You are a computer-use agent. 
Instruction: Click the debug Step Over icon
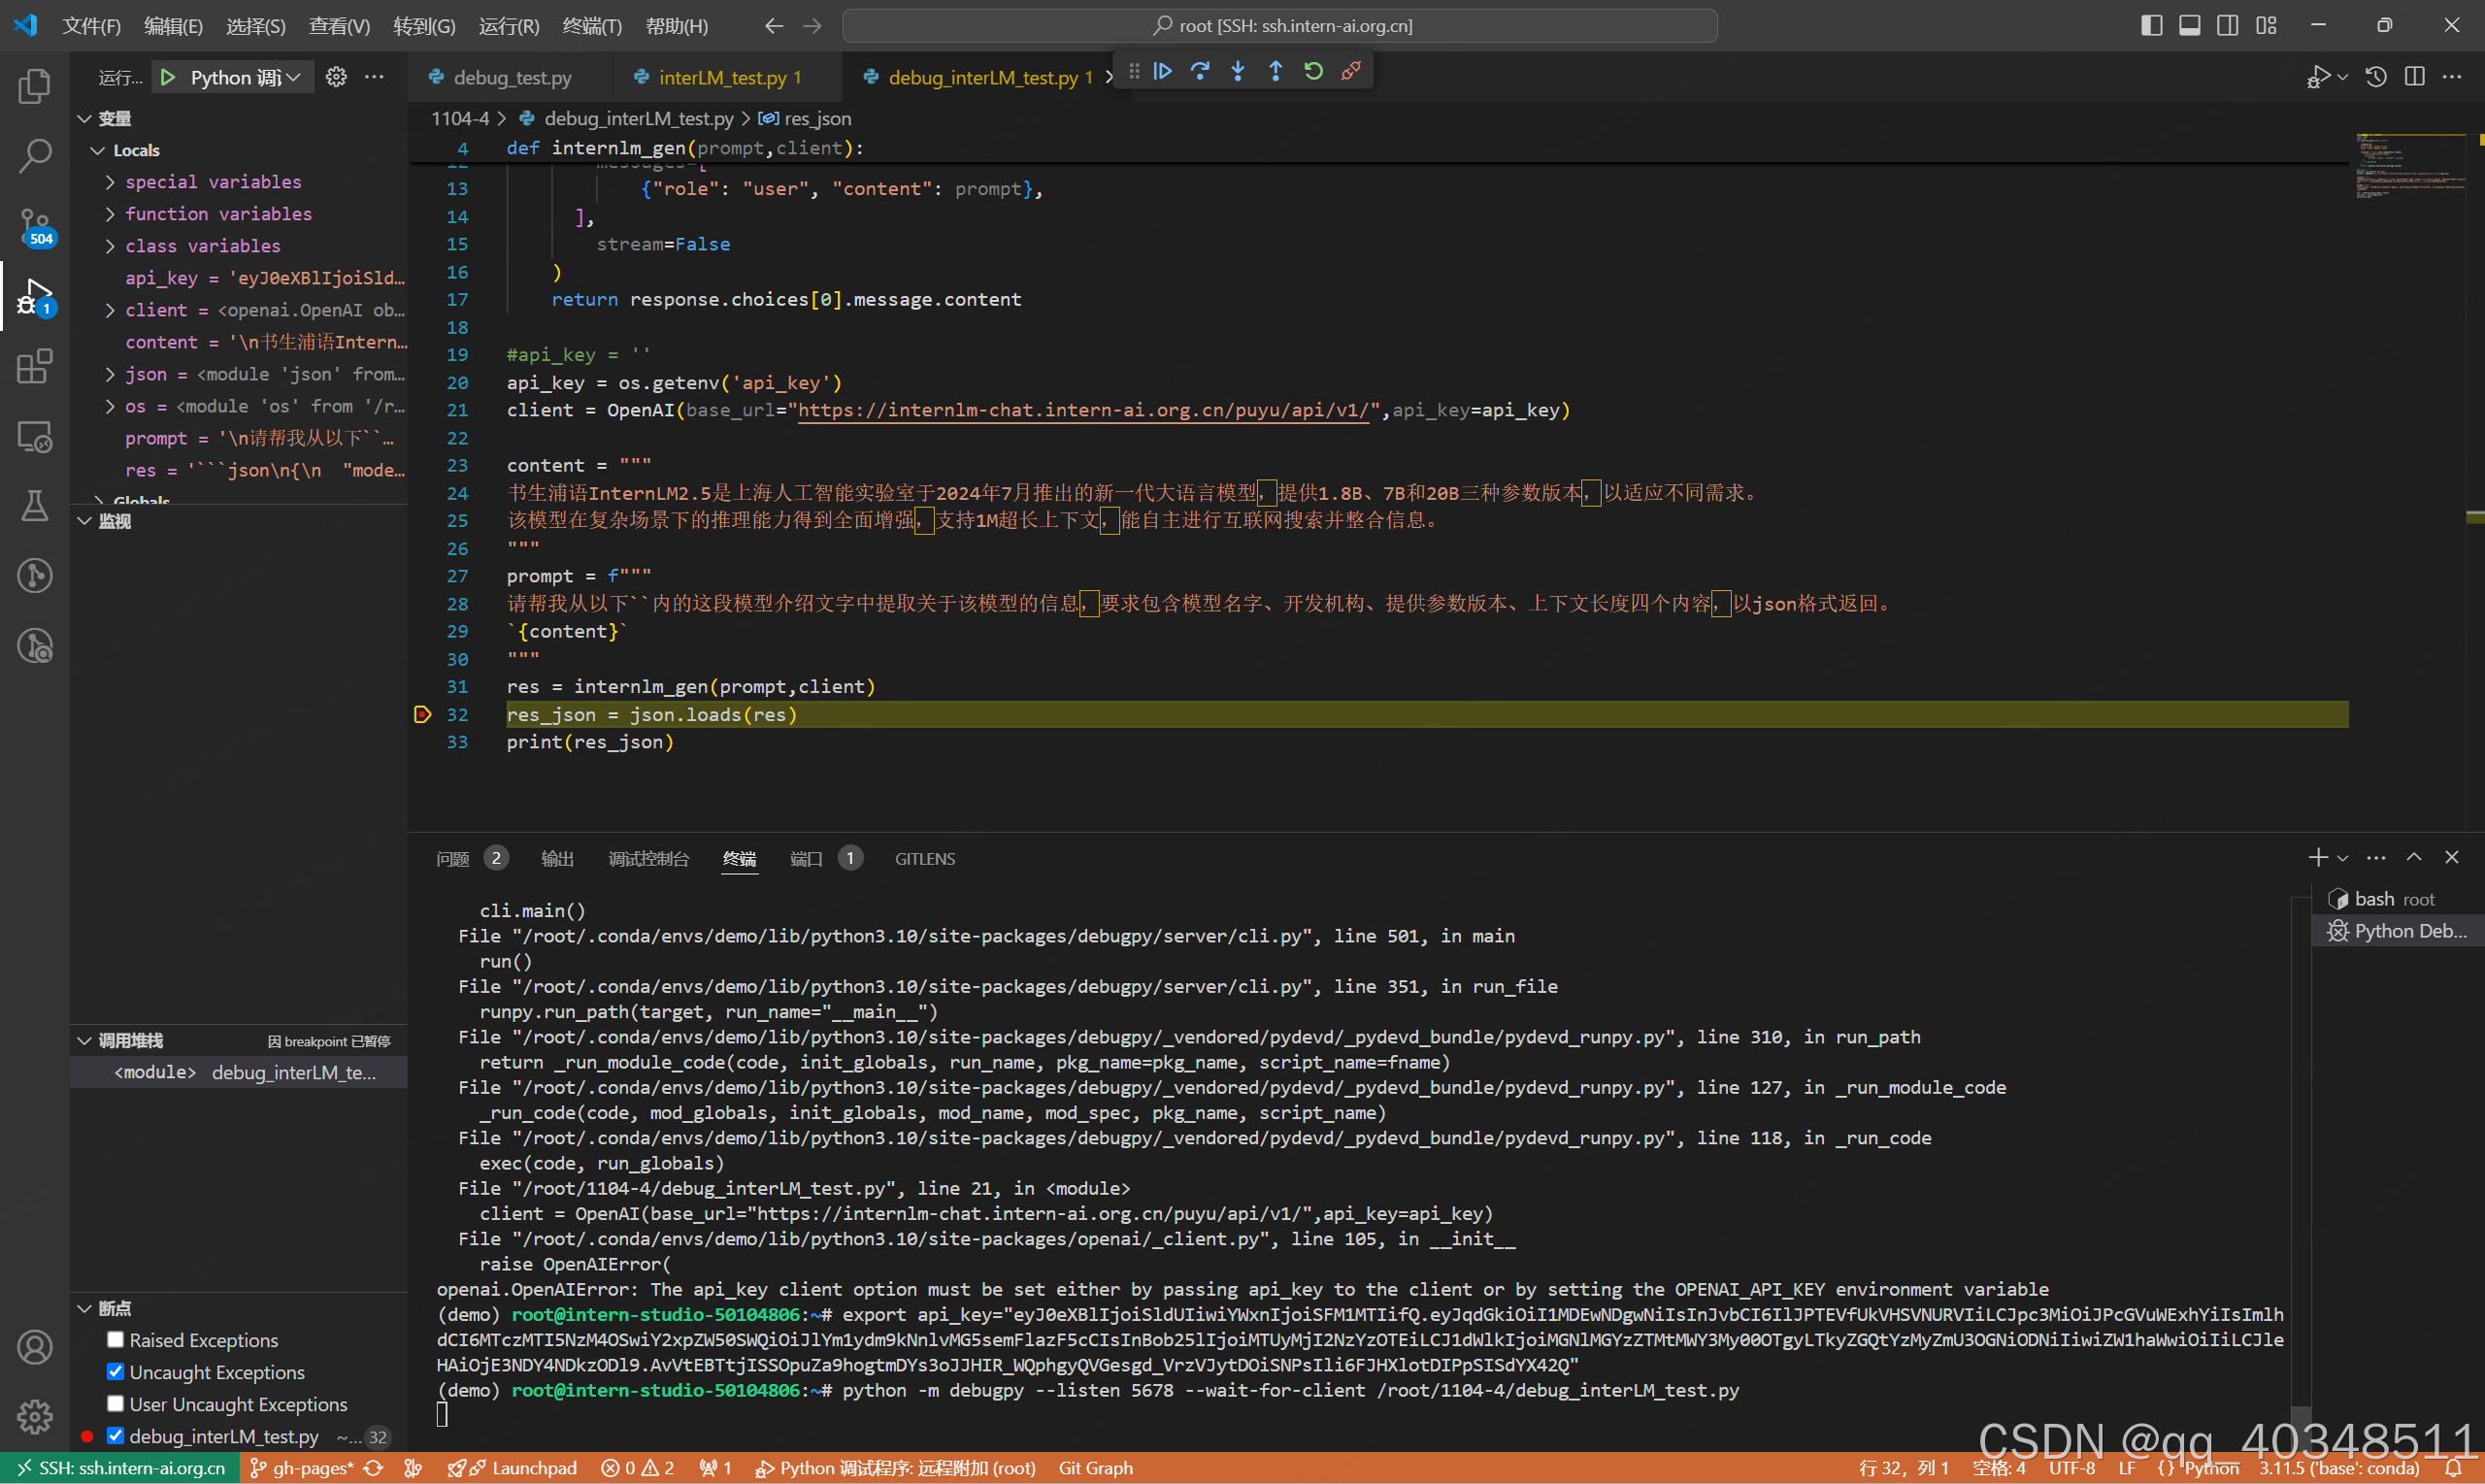pyautogui.click(x=1200, y=71)
